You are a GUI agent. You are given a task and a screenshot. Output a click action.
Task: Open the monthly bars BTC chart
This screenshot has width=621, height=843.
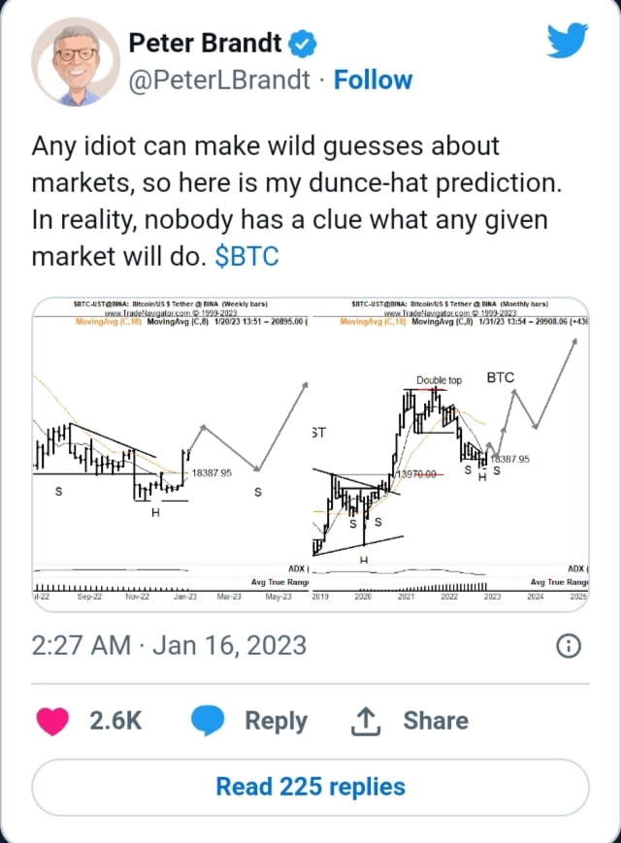pos(451,451)
